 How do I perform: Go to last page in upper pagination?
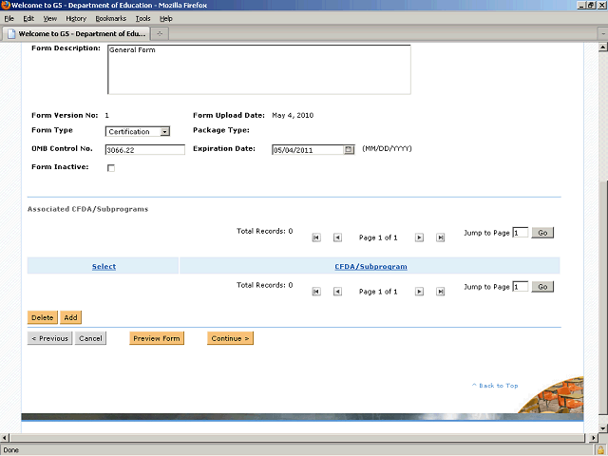[440, 237]
